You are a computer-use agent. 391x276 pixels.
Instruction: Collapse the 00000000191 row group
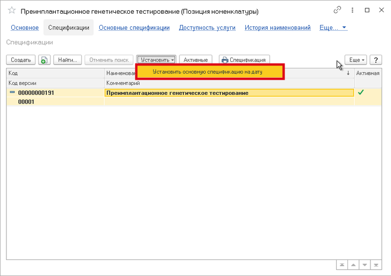pyautogui.click(x=12, y=93)
